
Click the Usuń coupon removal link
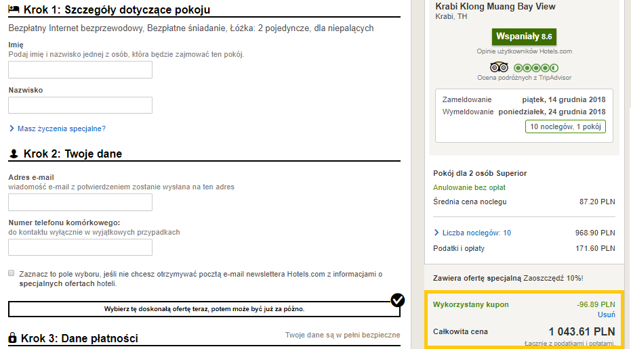coord(606,315)
